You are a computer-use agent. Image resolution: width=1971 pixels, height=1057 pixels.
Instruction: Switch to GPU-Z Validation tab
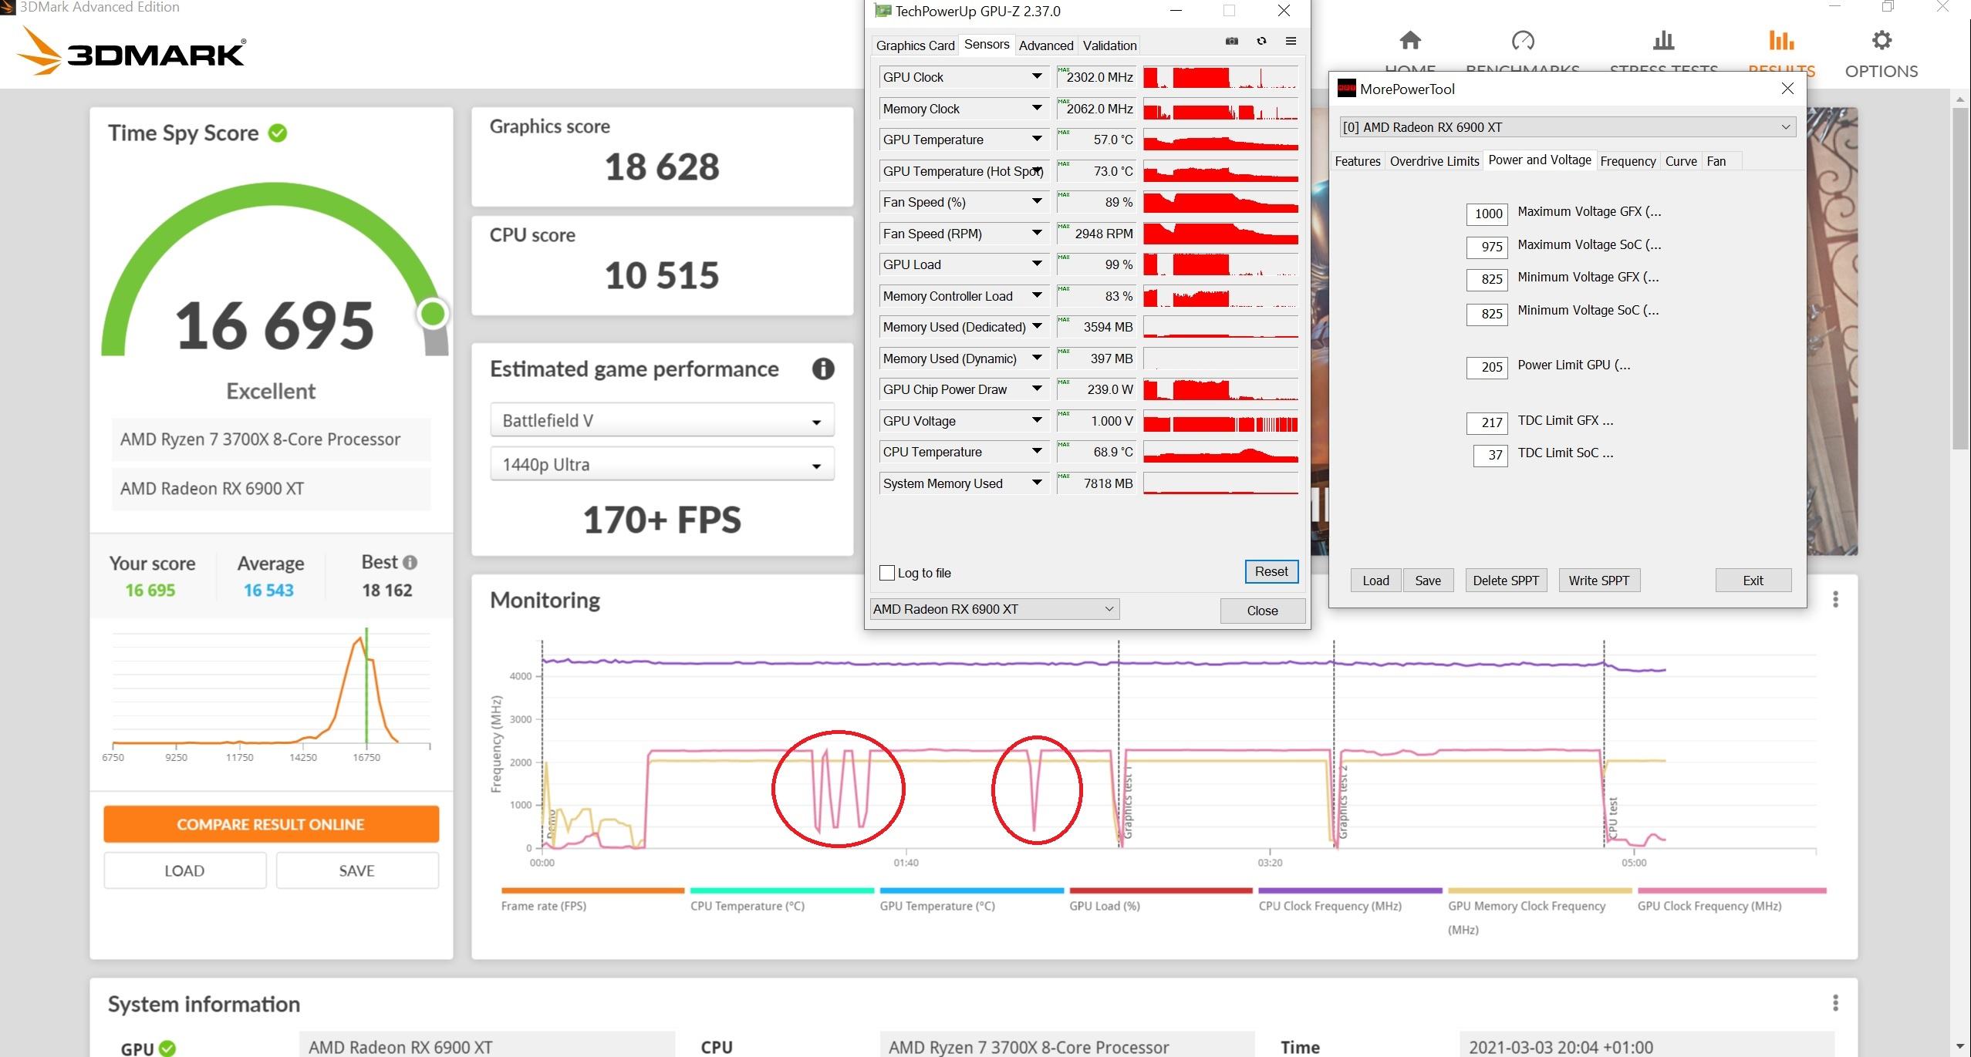coord(1109,45)
